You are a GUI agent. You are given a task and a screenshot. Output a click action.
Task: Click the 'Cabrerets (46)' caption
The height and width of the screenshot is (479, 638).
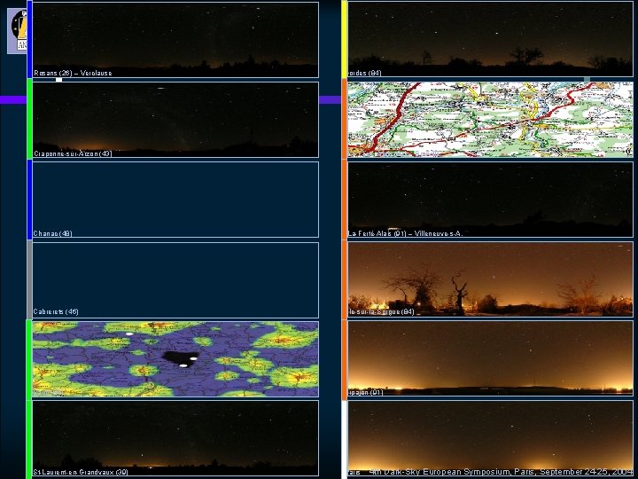click(56, 311)
